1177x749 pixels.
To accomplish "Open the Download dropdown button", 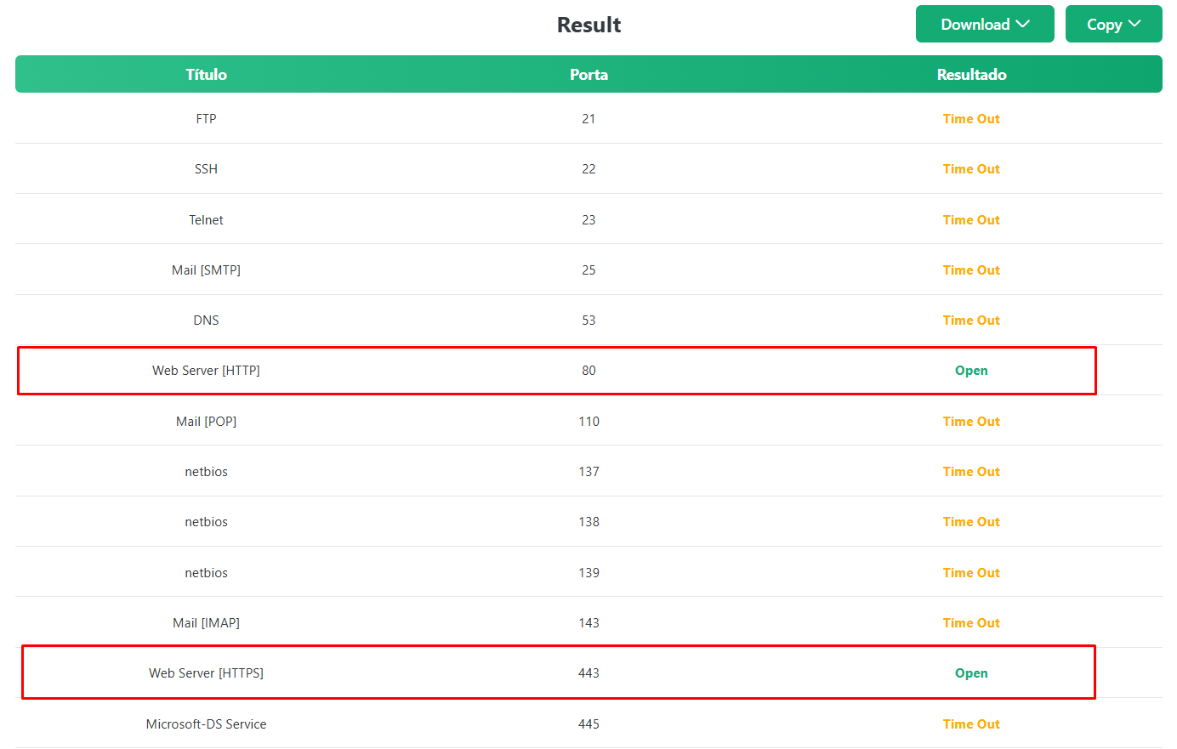I will 985,24.
